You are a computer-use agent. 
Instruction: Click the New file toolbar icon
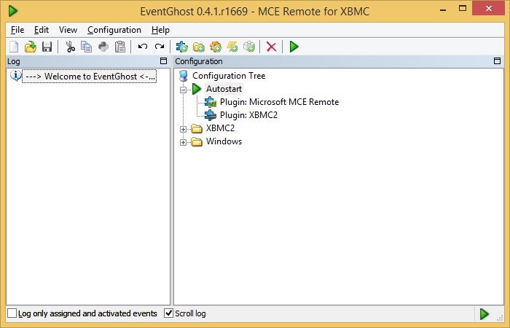tap(14, 47)
